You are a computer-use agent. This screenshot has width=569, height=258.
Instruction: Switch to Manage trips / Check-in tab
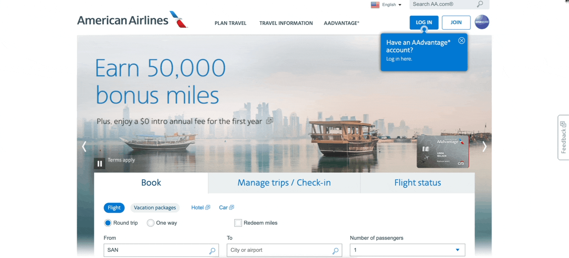[x=284, y=183]
